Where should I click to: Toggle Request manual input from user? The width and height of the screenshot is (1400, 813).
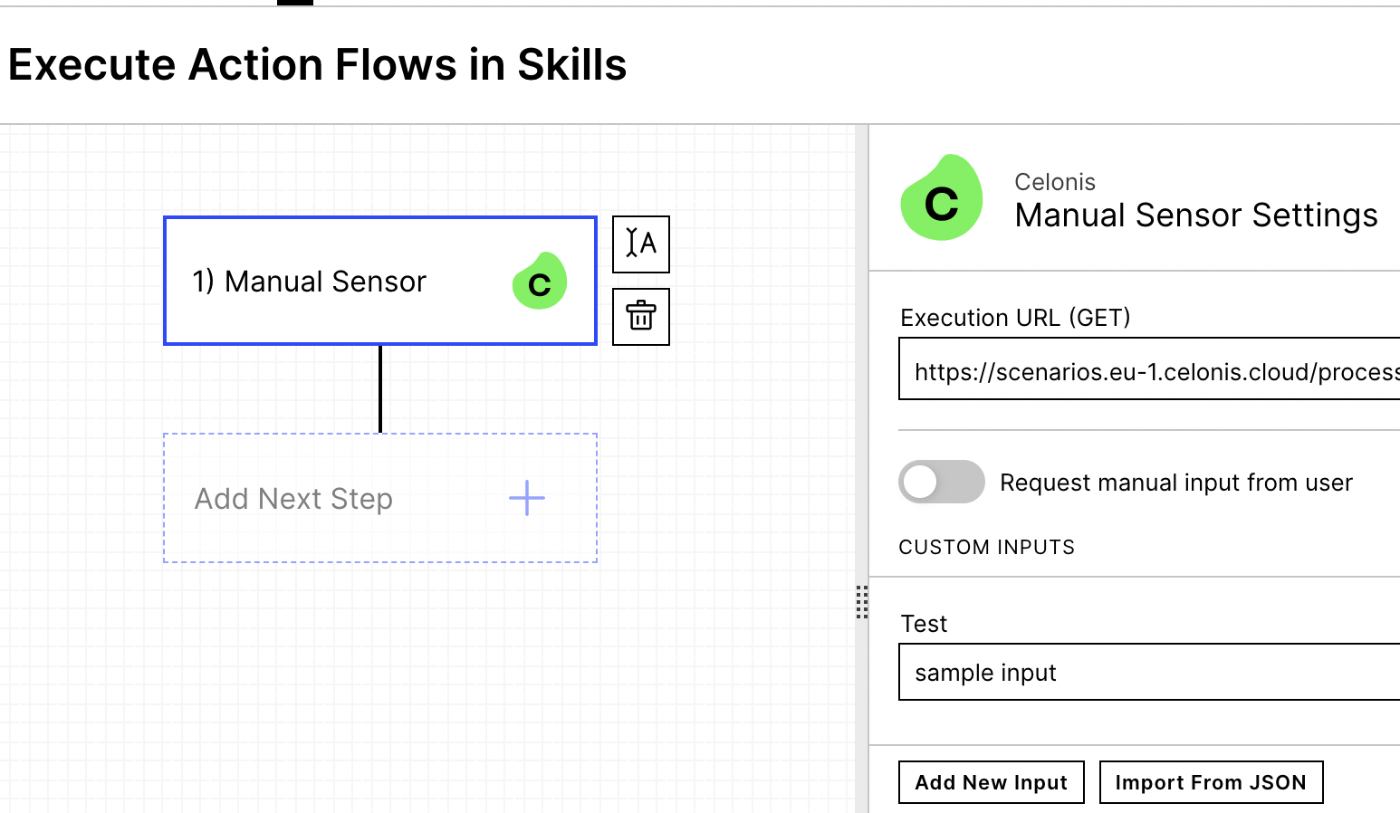click(x=942, y=482)
